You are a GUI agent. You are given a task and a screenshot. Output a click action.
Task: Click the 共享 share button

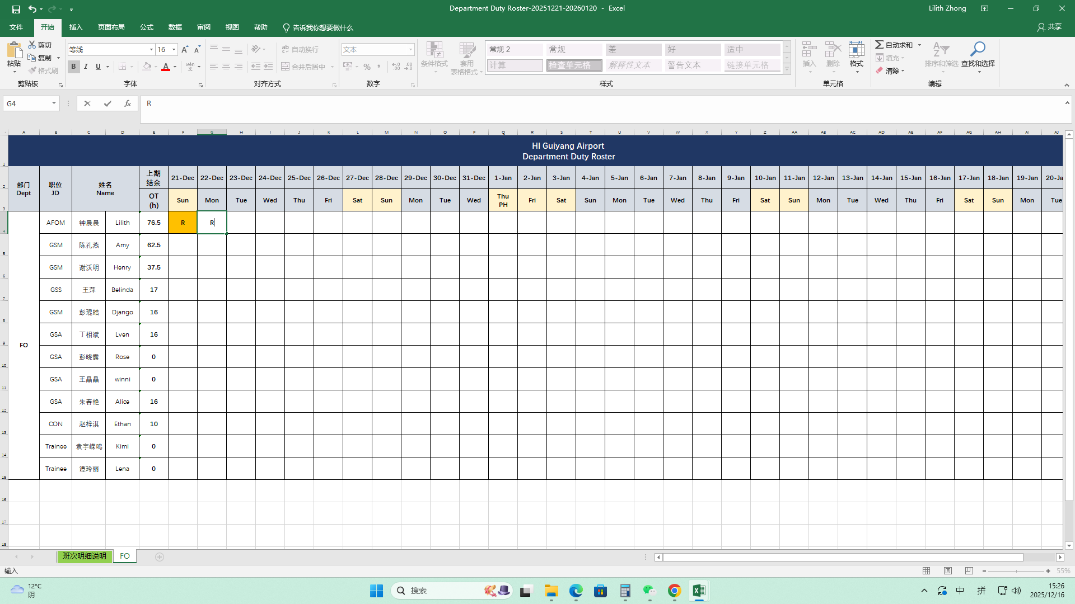pos(1049,27)
